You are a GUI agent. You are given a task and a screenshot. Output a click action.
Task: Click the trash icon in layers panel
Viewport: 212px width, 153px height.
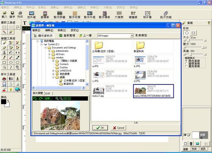[x=191, y=144]
